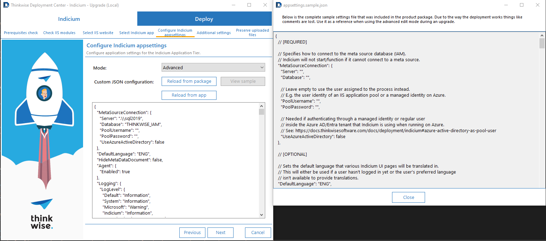Go to Additional settings step
Screen dimensions: 546x241
214,33
